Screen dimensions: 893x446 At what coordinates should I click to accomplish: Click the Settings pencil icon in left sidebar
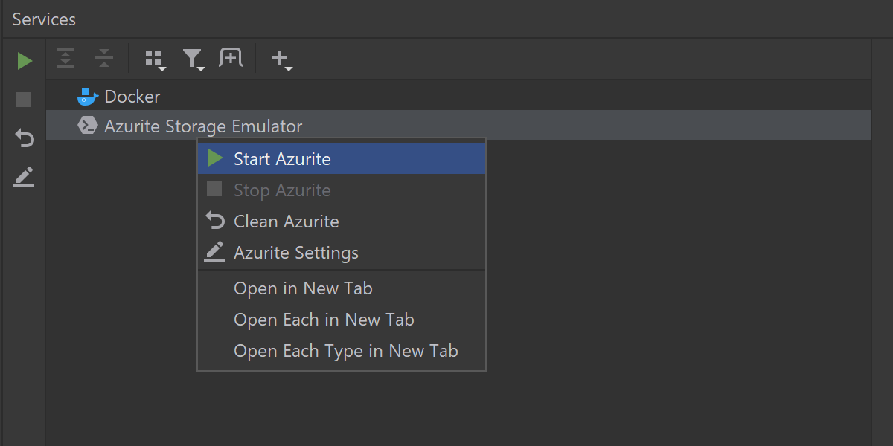25,177
